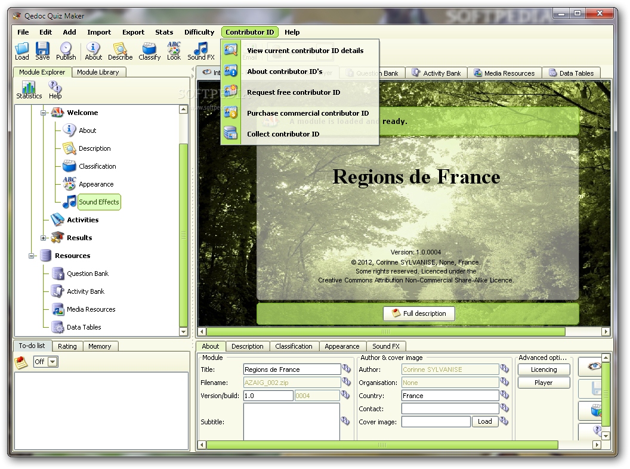
Task: Click the cover image Load button
Action: pyautogui.click(x=484, y=421)
